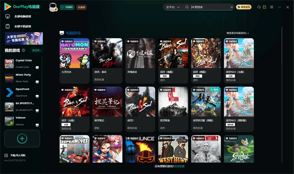
Task: Open the 剑灵：革命 game card
Action: 107,61
